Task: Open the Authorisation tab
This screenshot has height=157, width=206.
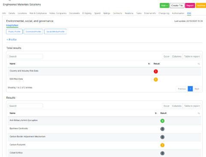Action: pos(178,13)
